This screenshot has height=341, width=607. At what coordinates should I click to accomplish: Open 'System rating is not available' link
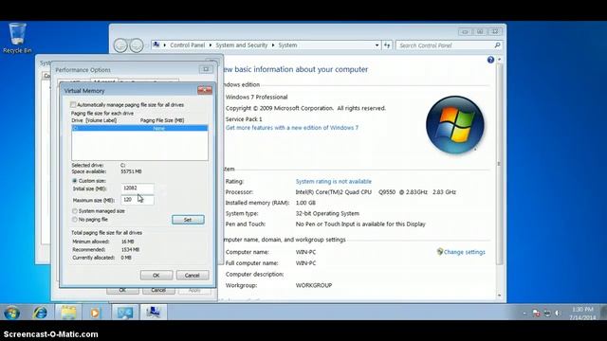coord(333,181)
